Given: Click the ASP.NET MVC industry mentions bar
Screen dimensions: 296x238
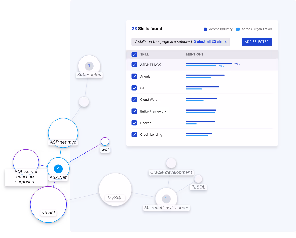Looking at the screenshot, I should pyautogui.click(x=209, y=64).
